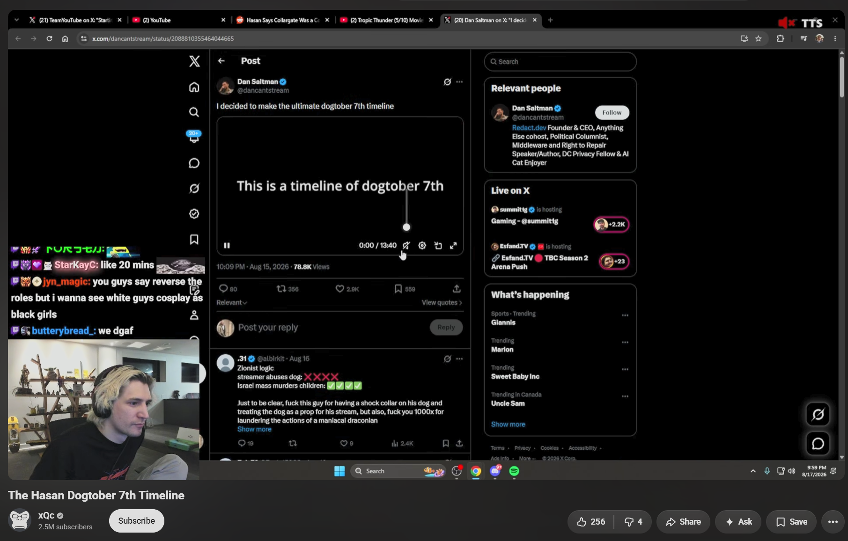
Task: Pause the timeline video
Action: [x=227, y=245]
